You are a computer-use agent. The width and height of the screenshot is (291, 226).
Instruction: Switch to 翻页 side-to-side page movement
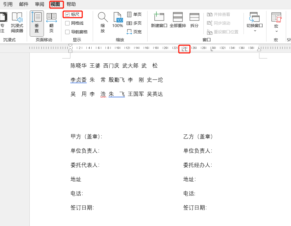pos(51,23)
